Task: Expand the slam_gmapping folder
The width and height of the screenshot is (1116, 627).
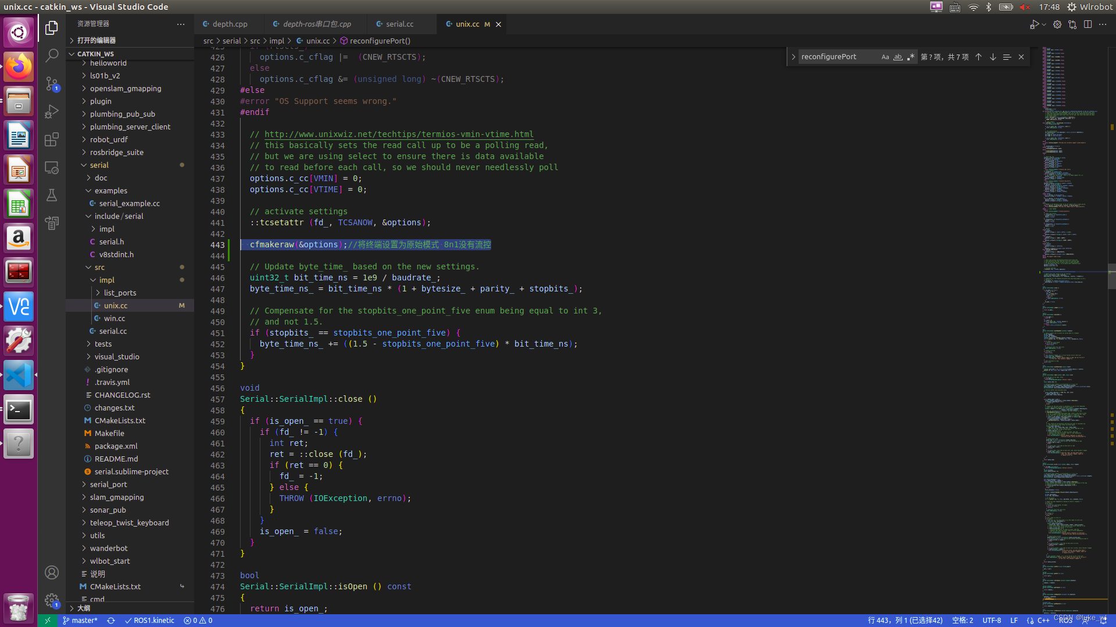Action: (116, 497)
